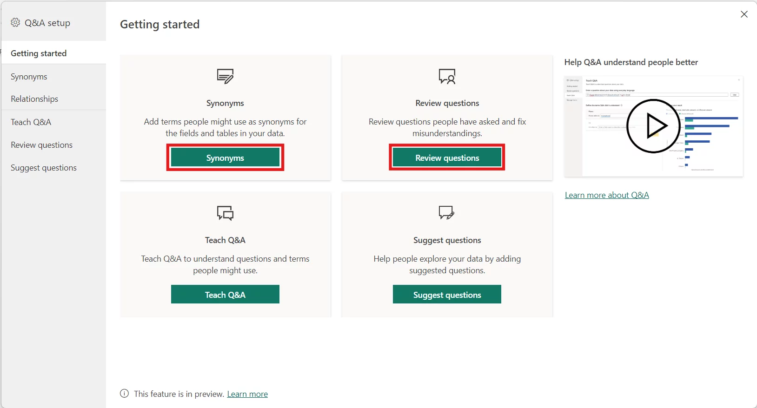Click the Teach Q&A chat bubbles icon
The height and width of the screenshot is (408, 757).
225,213
